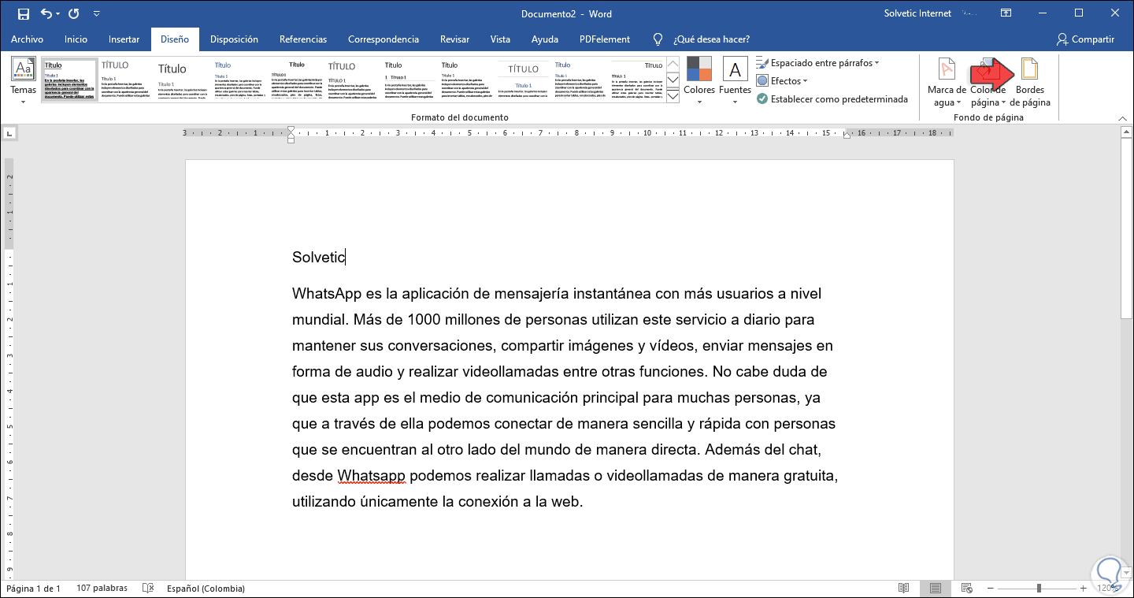
Task: Open the Correspondencia tab
Action: point(384,39)
